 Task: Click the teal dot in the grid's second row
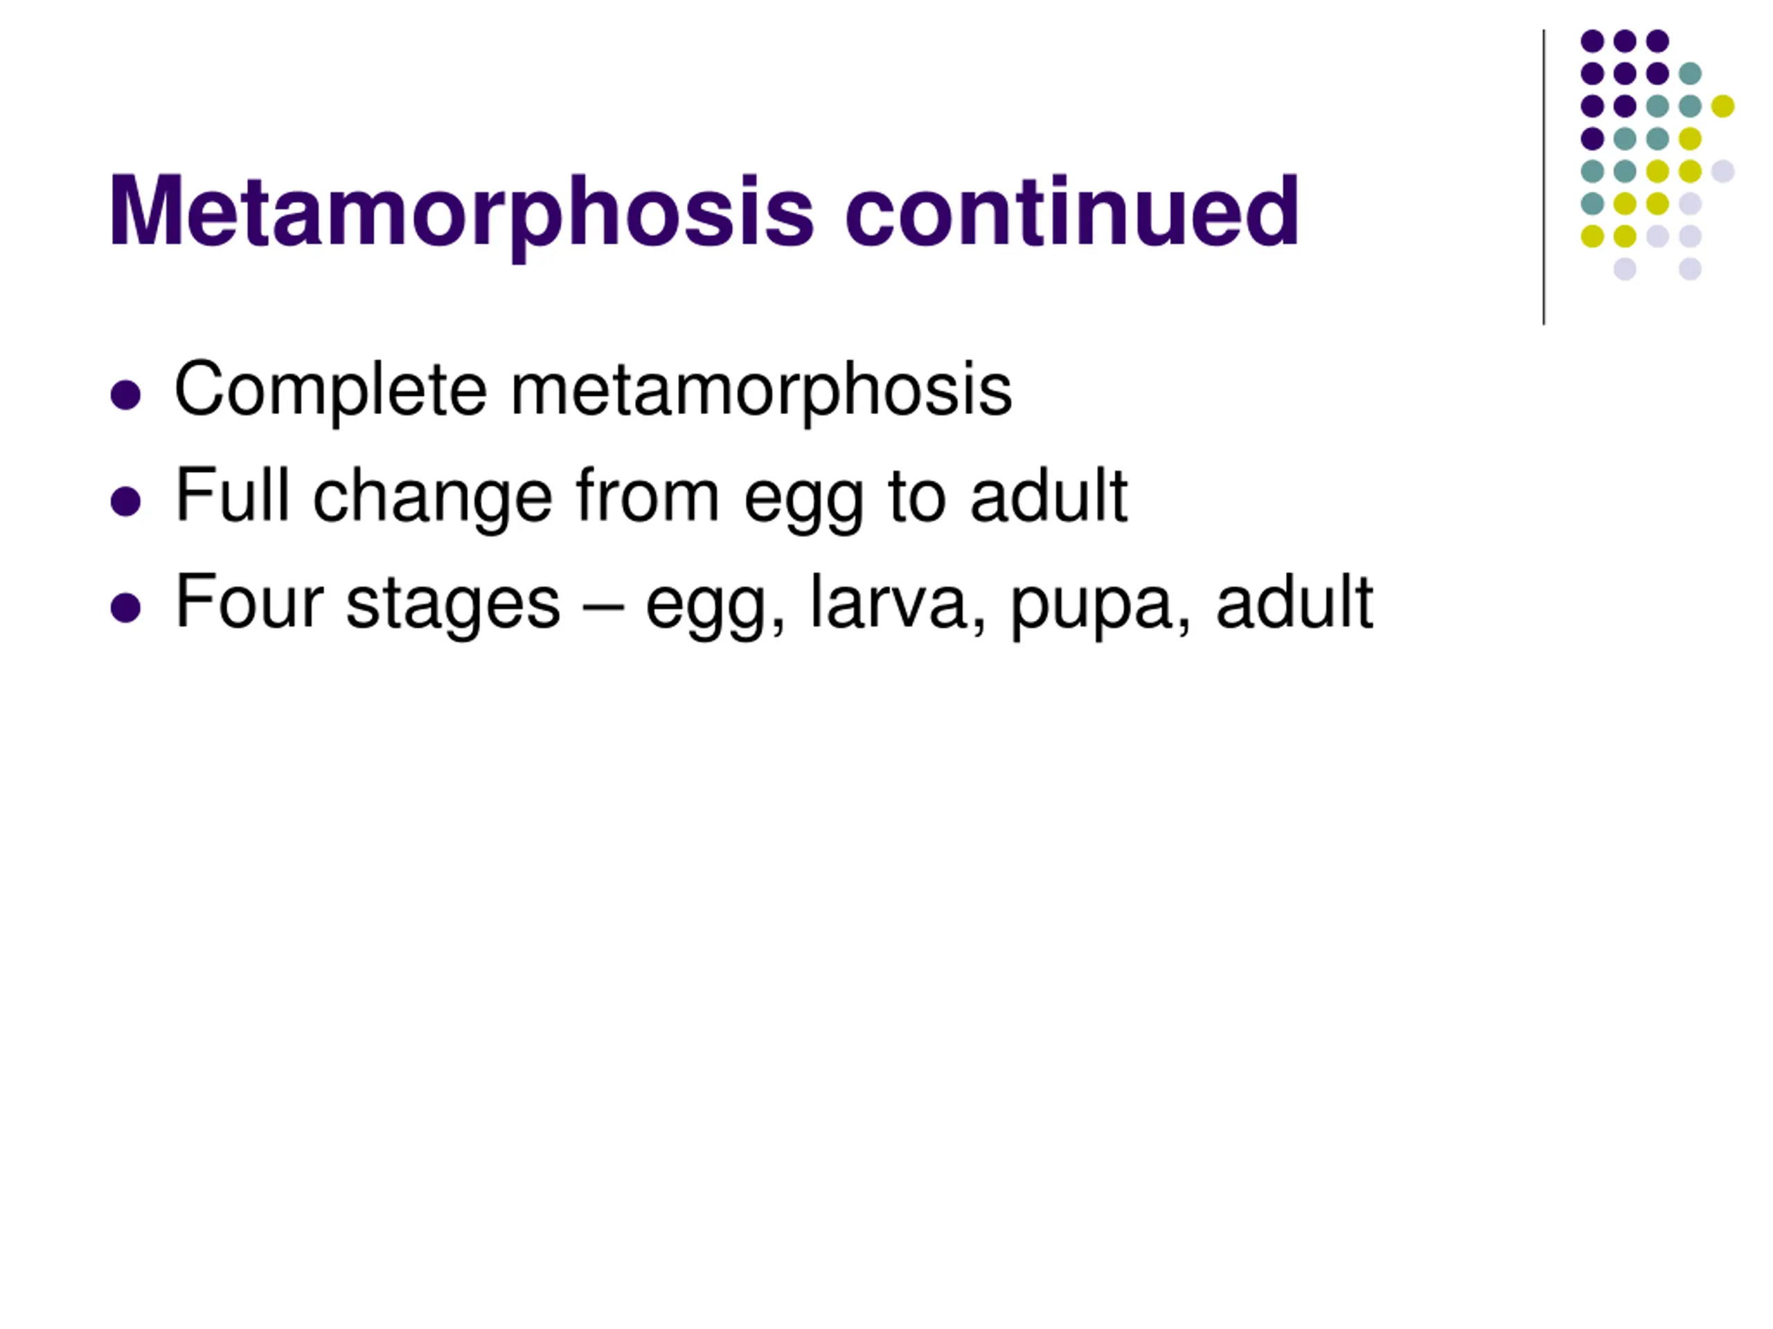pyautogui.click(x=1690, y=73)
